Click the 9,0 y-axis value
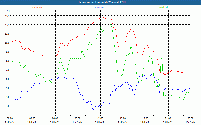201x125 pixels. tap(8, 52)
